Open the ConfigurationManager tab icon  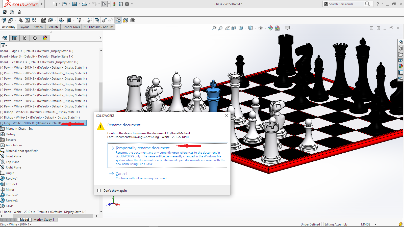coord(24,38)
